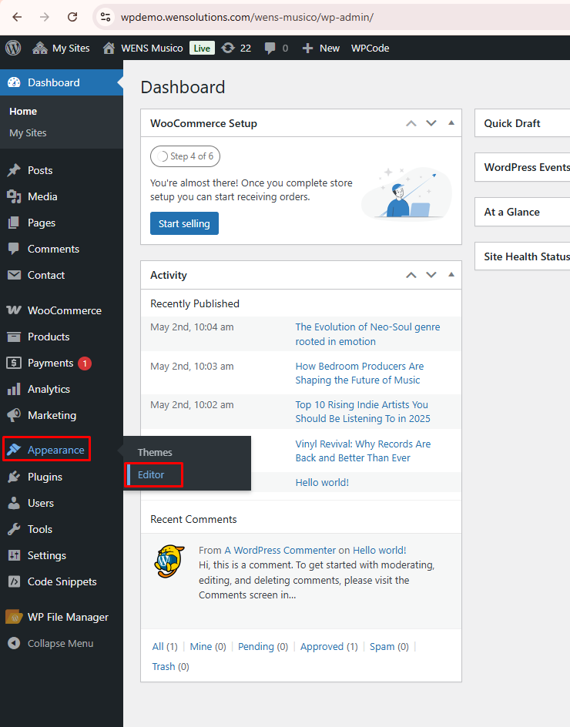Open Top 10 Rising Indie Artists post

point(363,412)
